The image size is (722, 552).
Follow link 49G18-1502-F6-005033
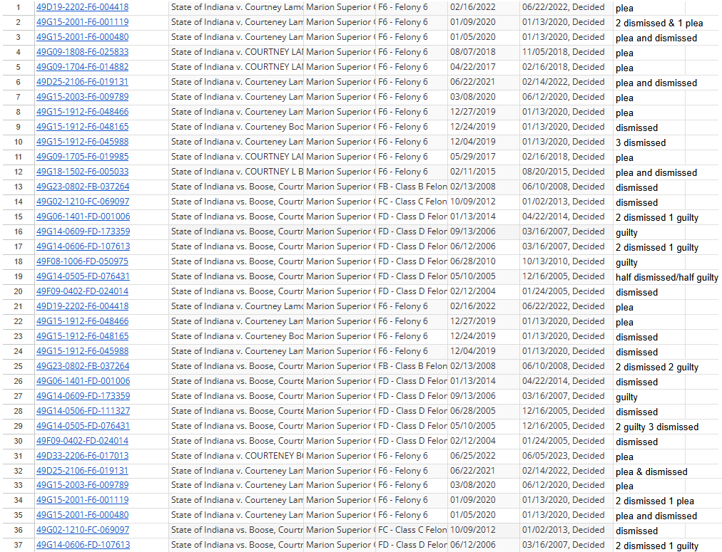(82, 172)
